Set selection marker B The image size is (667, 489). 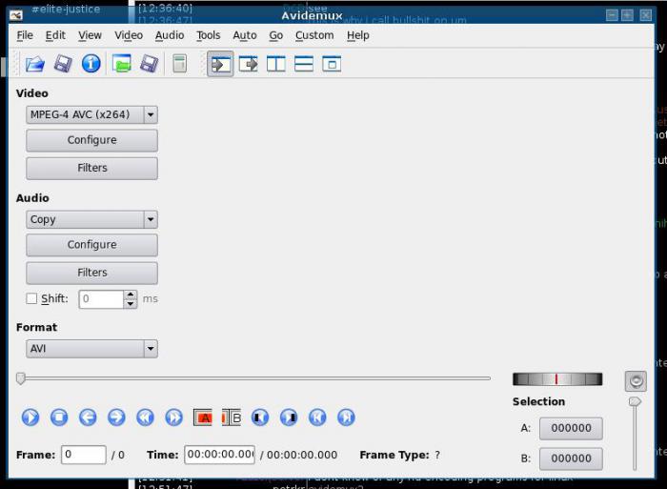coord(232,418)
